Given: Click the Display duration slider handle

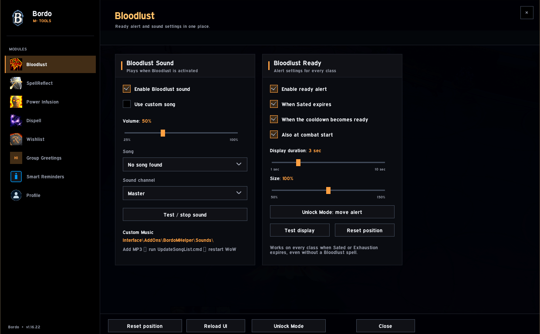Looking at the screenshot, I should coord(298,162).
